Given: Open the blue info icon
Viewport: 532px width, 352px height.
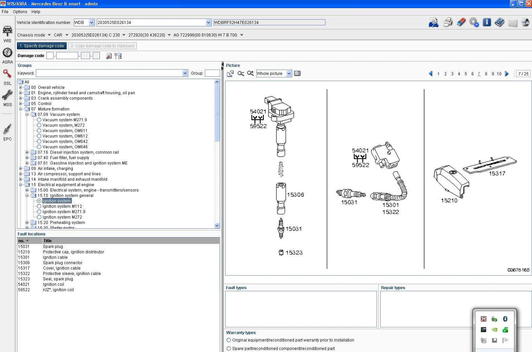Looking at the screenshot, I should coord(487,23).
